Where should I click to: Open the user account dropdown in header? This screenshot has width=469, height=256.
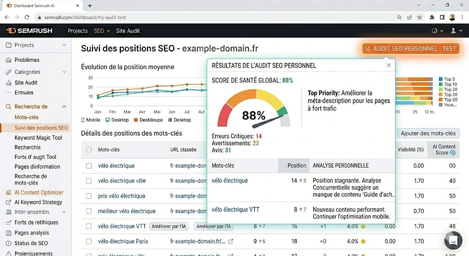coord(456,31)
